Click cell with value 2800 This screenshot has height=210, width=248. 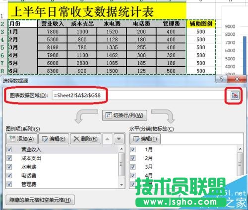coord(82,63)
